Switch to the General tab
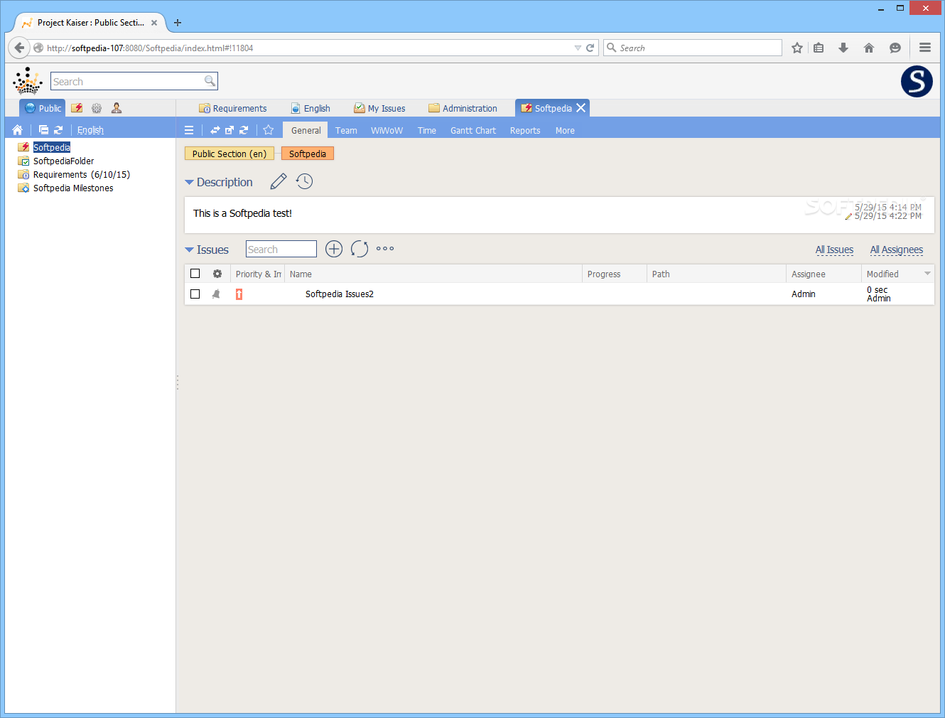The height and width of the screenshot is (718, 945). pos(306,130)
